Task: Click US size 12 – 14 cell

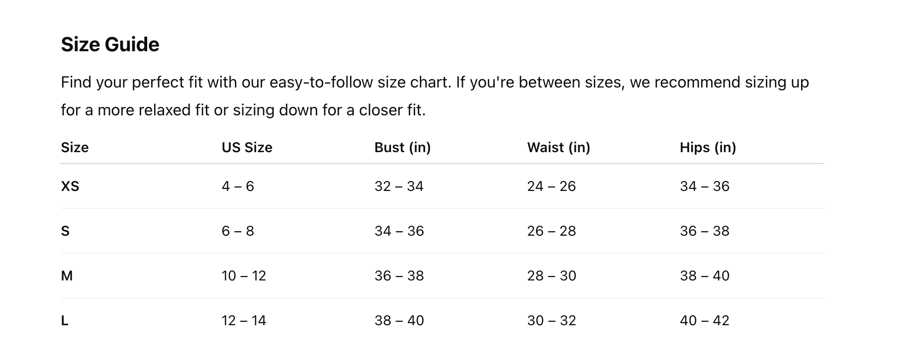Action: point(244,321)
